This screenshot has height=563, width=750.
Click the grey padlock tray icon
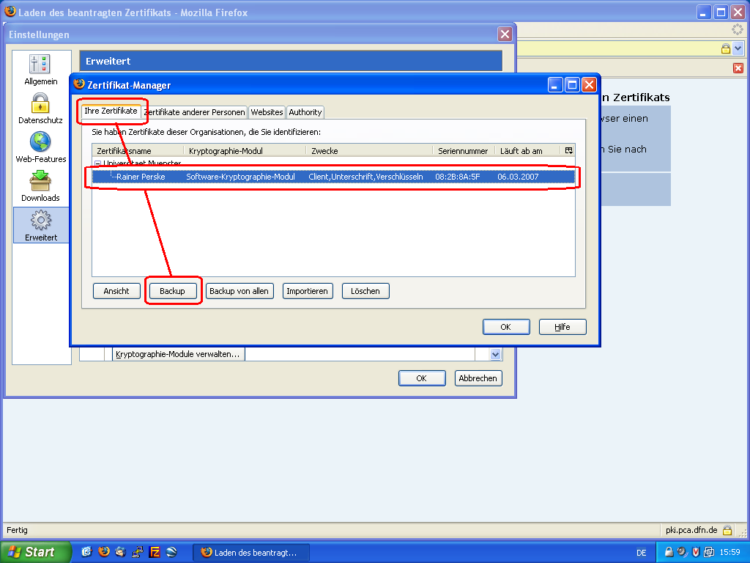coord(669,552)
